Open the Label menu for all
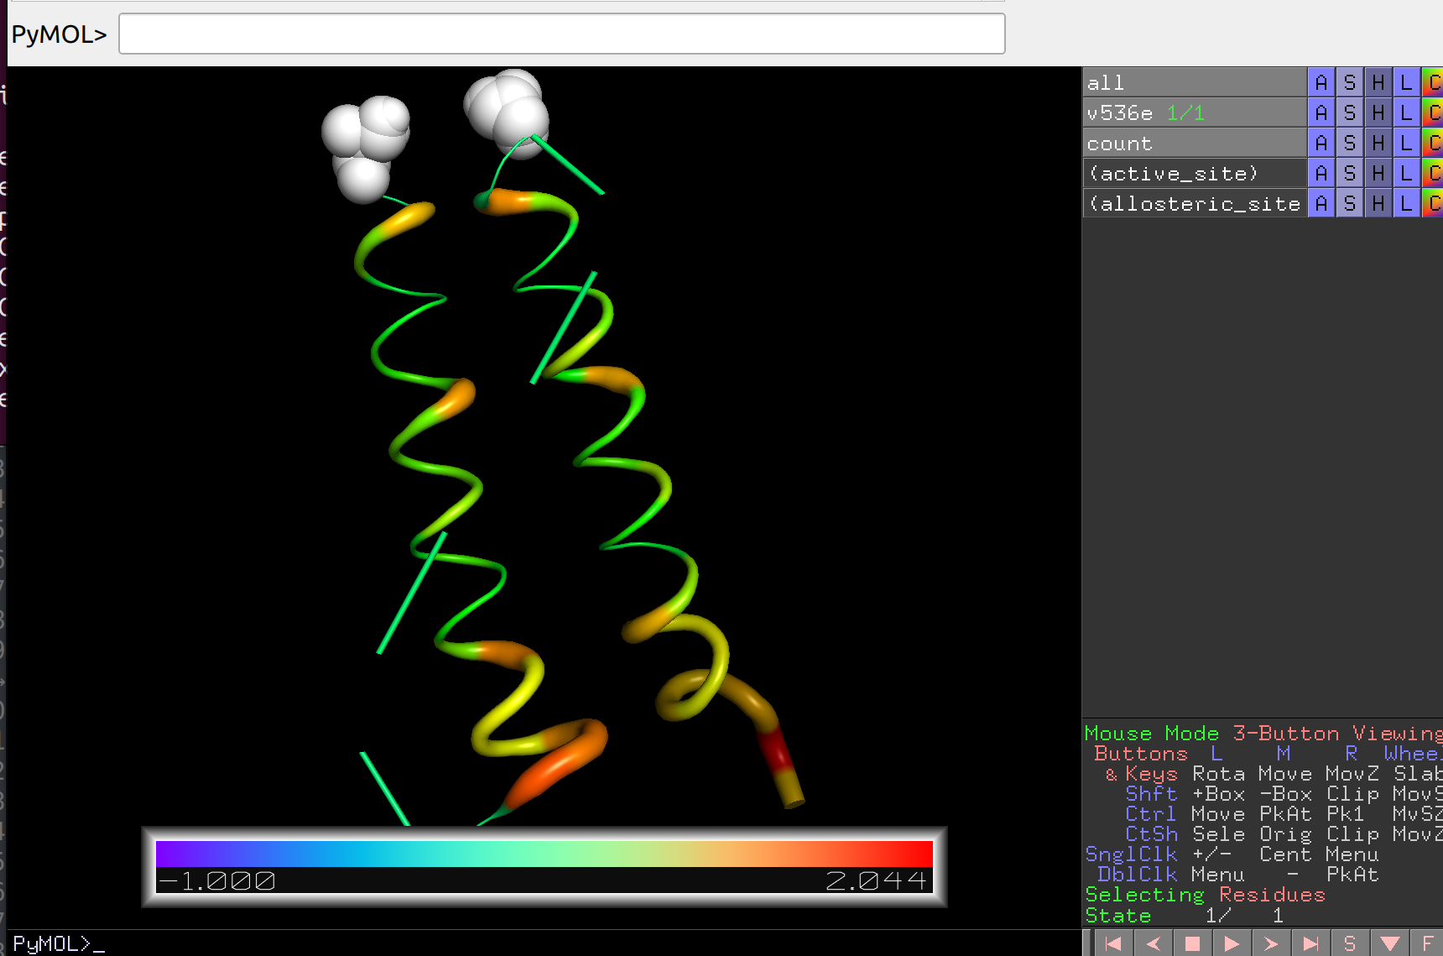Screen dimensions: 1443x956 tap(1406, 81)
